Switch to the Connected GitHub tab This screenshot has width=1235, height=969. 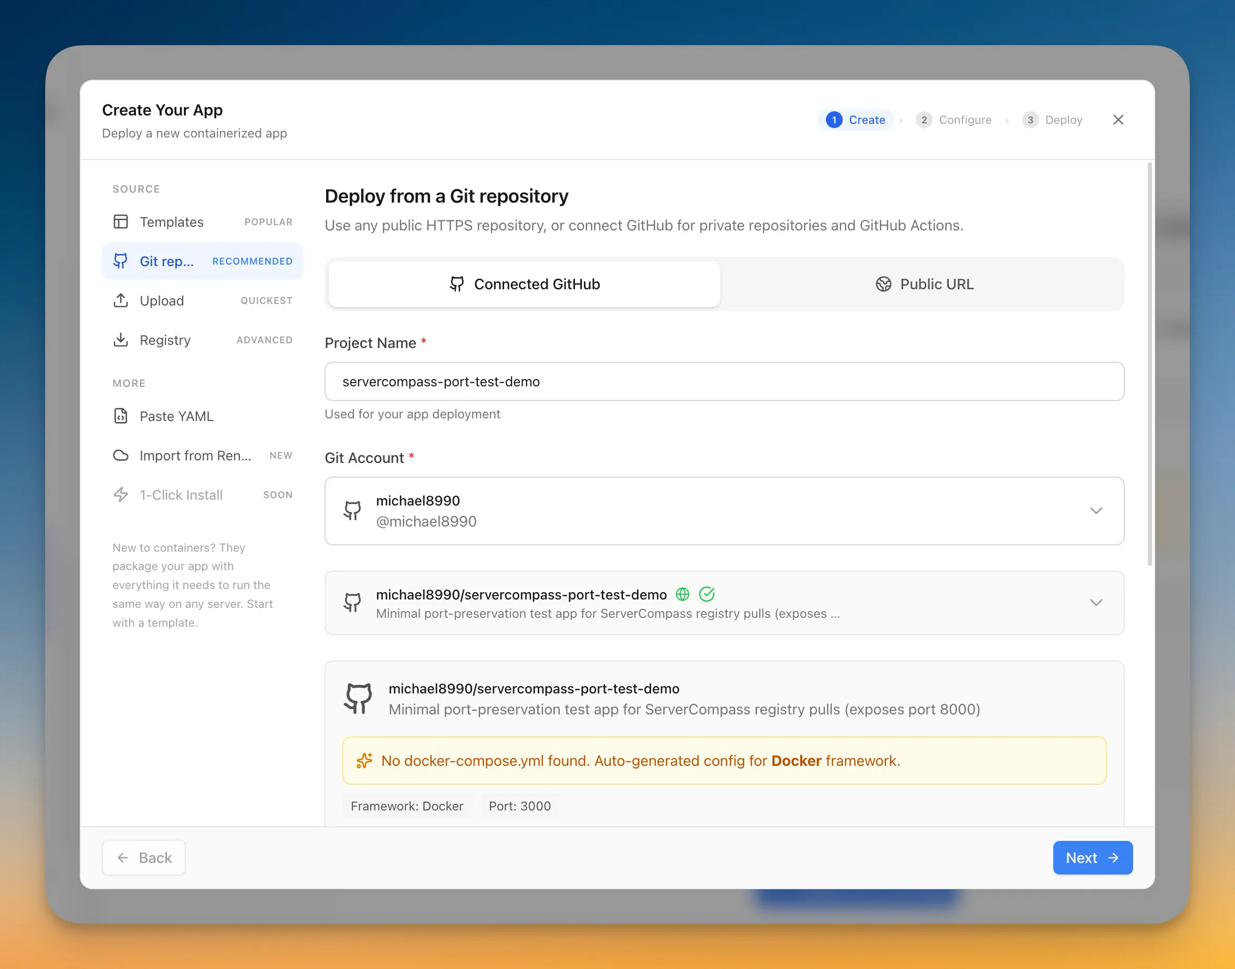point(525,283)
